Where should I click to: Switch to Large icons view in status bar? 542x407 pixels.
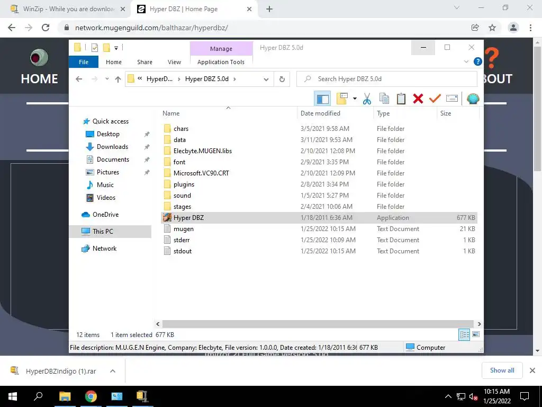476,334
